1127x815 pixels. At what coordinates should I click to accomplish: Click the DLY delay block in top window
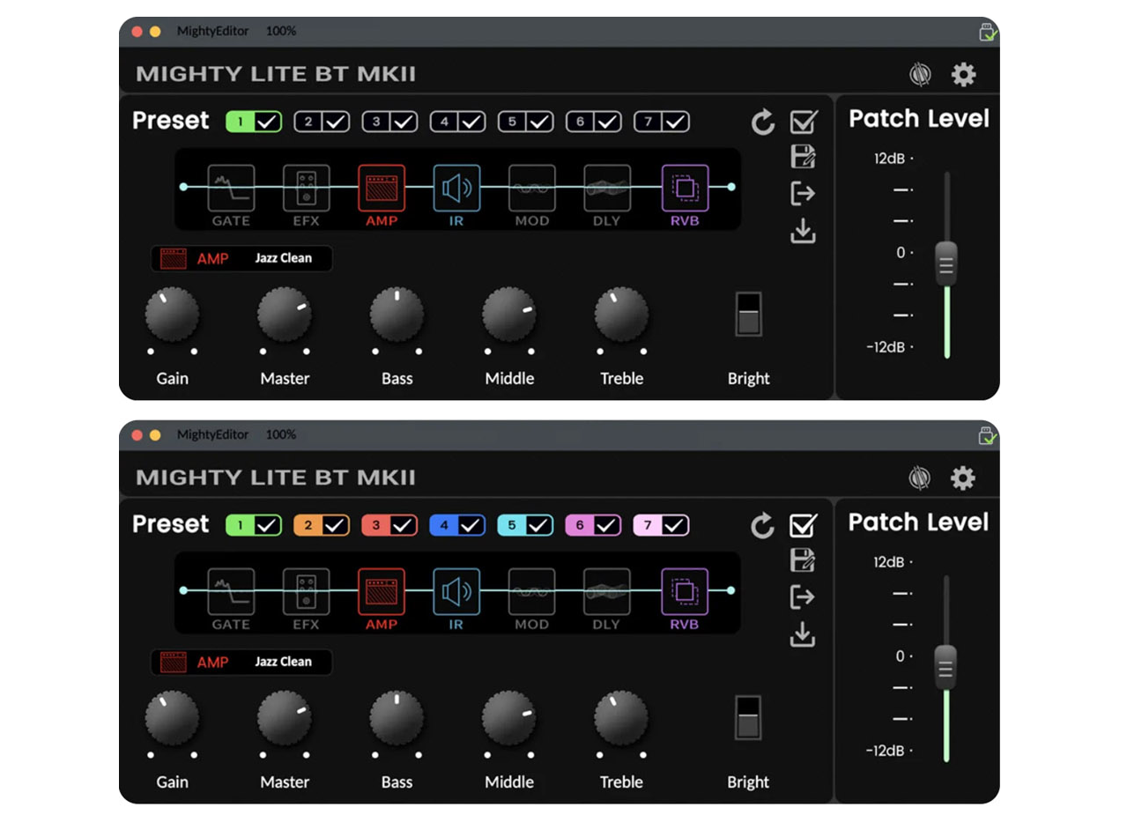606,188
